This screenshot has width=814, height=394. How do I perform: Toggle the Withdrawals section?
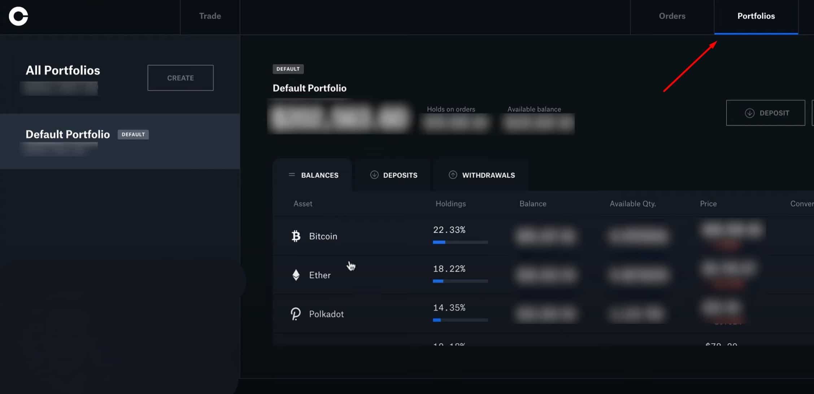481,174
